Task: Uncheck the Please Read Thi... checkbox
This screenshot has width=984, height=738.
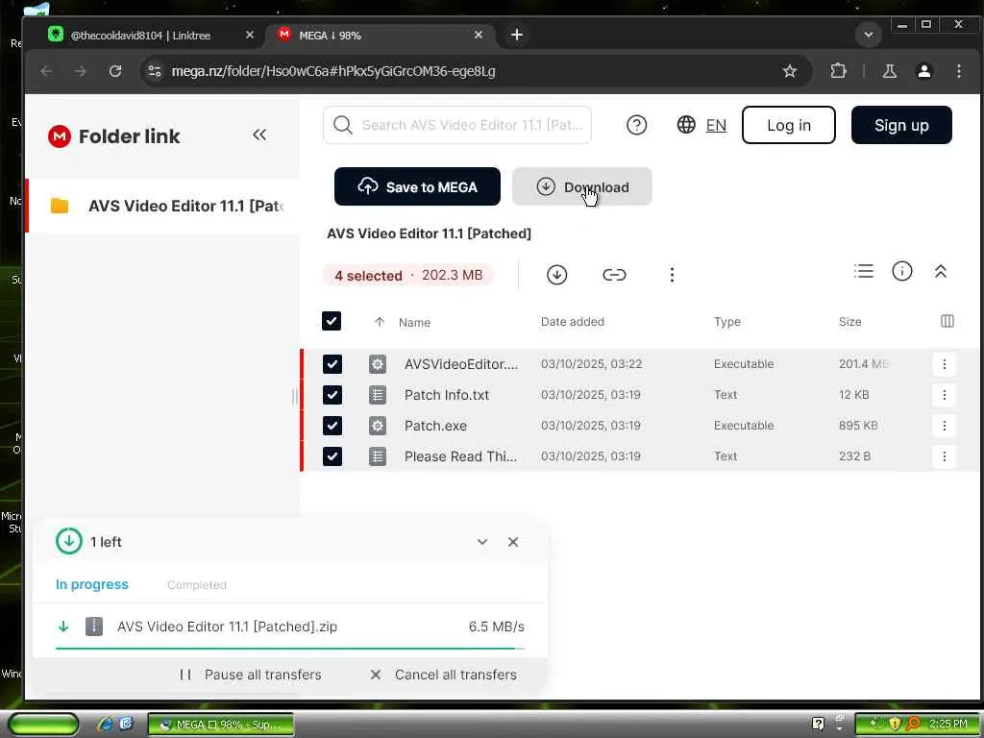Action: pos(332,456)
